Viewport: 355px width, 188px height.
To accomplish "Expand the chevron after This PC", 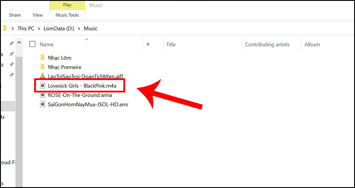I will tap(39, 29).
